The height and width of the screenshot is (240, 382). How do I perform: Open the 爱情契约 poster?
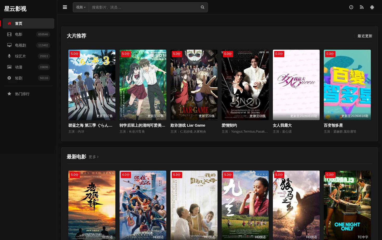point(245,85)
